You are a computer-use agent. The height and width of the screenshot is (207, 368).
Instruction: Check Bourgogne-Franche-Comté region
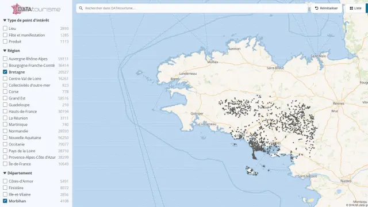click(x=5, y=65)
